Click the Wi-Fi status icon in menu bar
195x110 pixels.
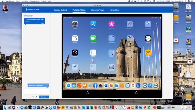148,1
